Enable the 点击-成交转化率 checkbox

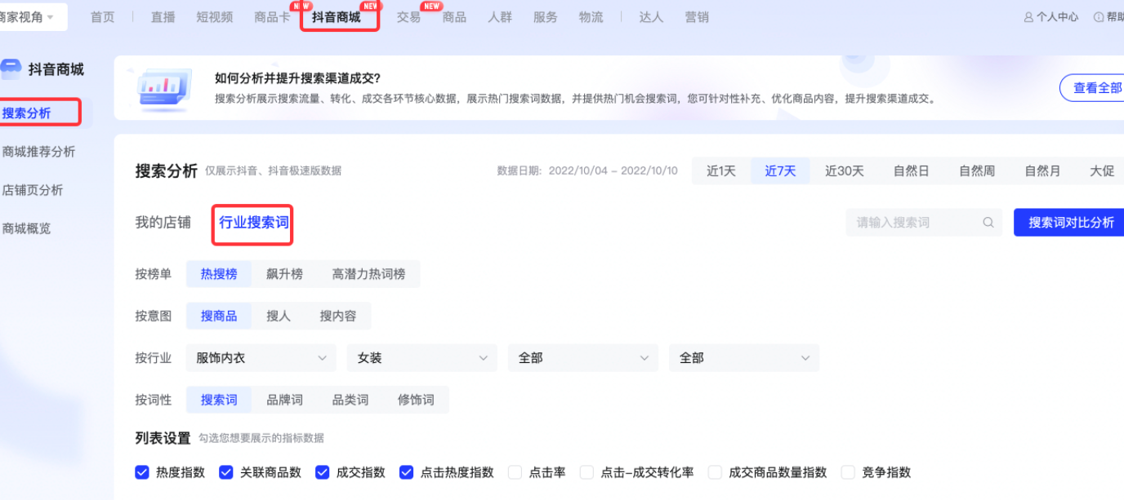pyautogui.click(x=587, y=472)
